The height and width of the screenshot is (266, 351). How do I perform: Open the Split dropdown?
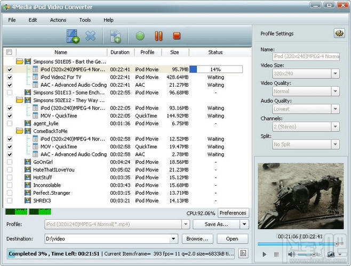pos(335,144)
